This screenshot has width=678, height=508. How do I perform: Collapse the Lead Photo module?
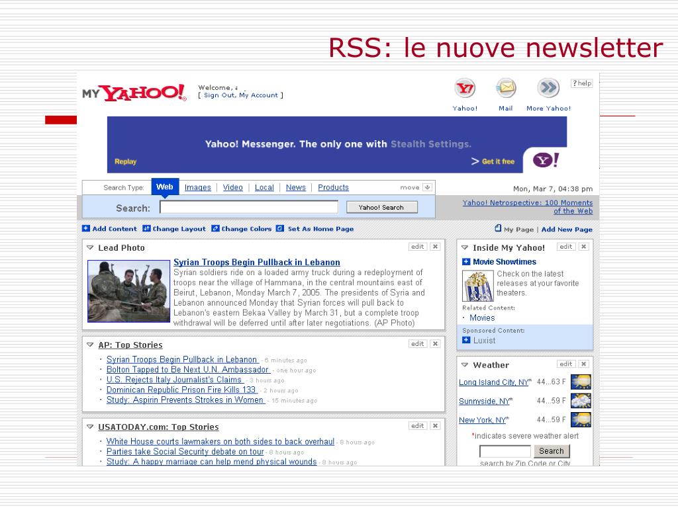(x=90, y=247)
